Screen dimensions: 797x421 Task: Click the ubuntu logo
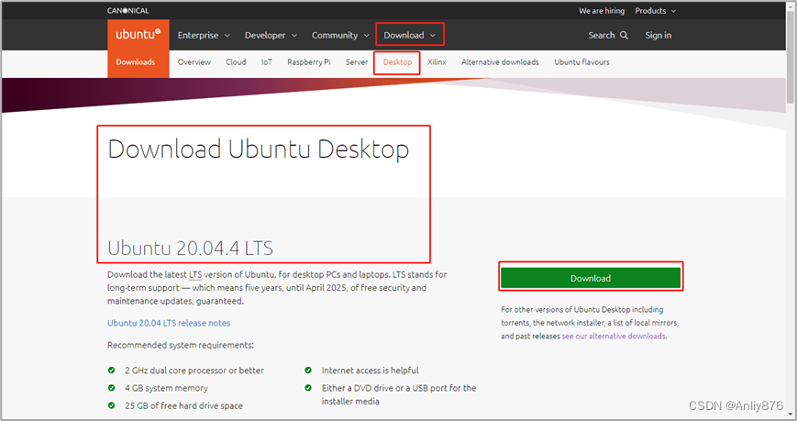point(138,35)
